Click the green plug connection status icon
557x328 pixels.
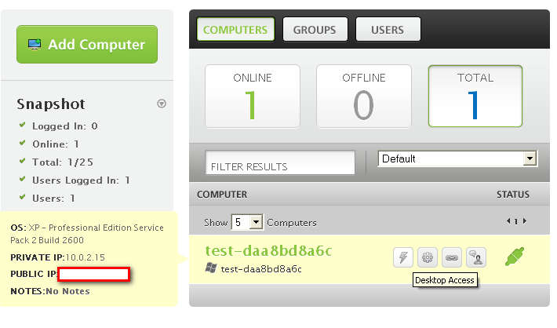pos(515,257)
